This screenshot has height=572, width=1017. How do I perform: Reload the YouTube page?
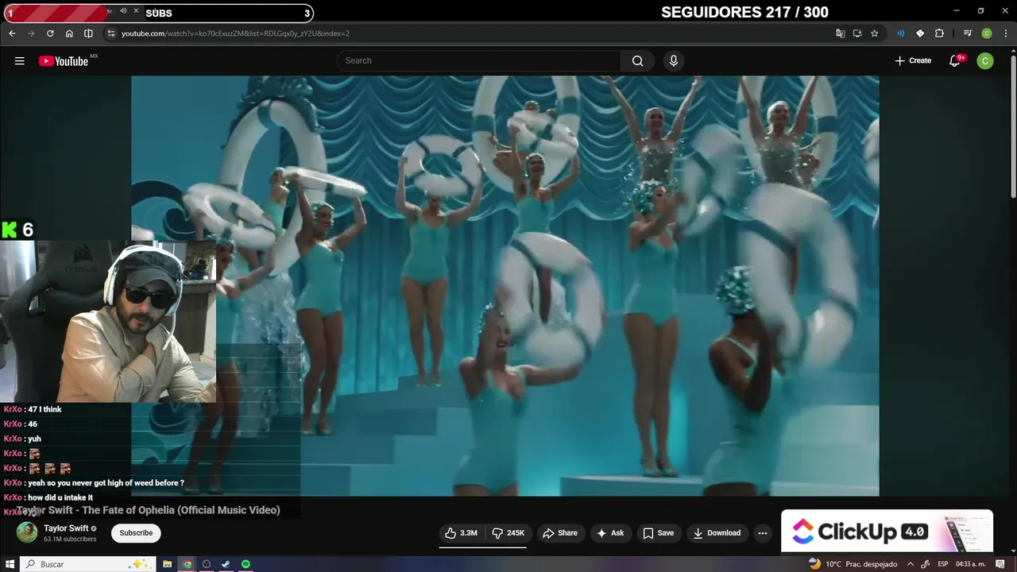[x=50, y=33]
